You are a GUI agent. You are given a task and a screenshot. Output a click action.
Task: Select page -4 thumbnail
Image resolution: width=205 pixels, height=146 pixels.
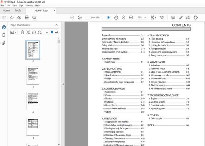click(33, 127)
